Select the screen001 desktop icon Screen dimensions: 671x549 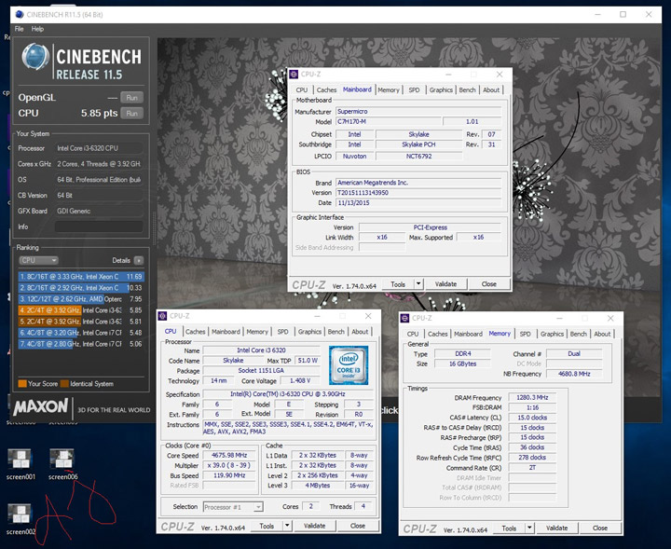[x=21, y=463]
